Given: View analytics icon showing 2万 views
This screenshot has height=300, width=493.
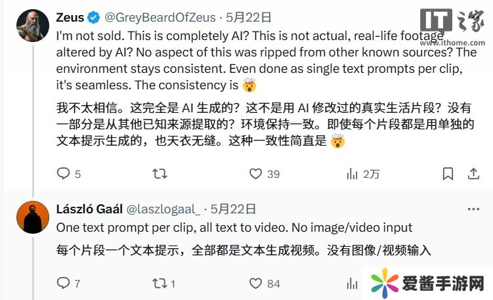Looking at the screenshot, I should point(352,173).
